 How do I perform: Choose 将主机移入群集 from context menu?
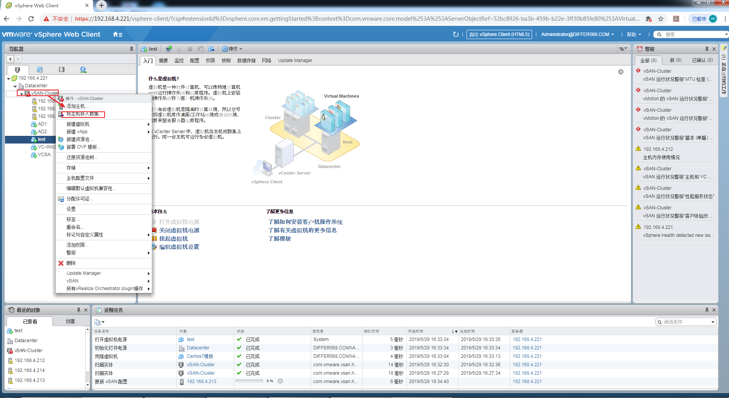click(x=83, y=114)
